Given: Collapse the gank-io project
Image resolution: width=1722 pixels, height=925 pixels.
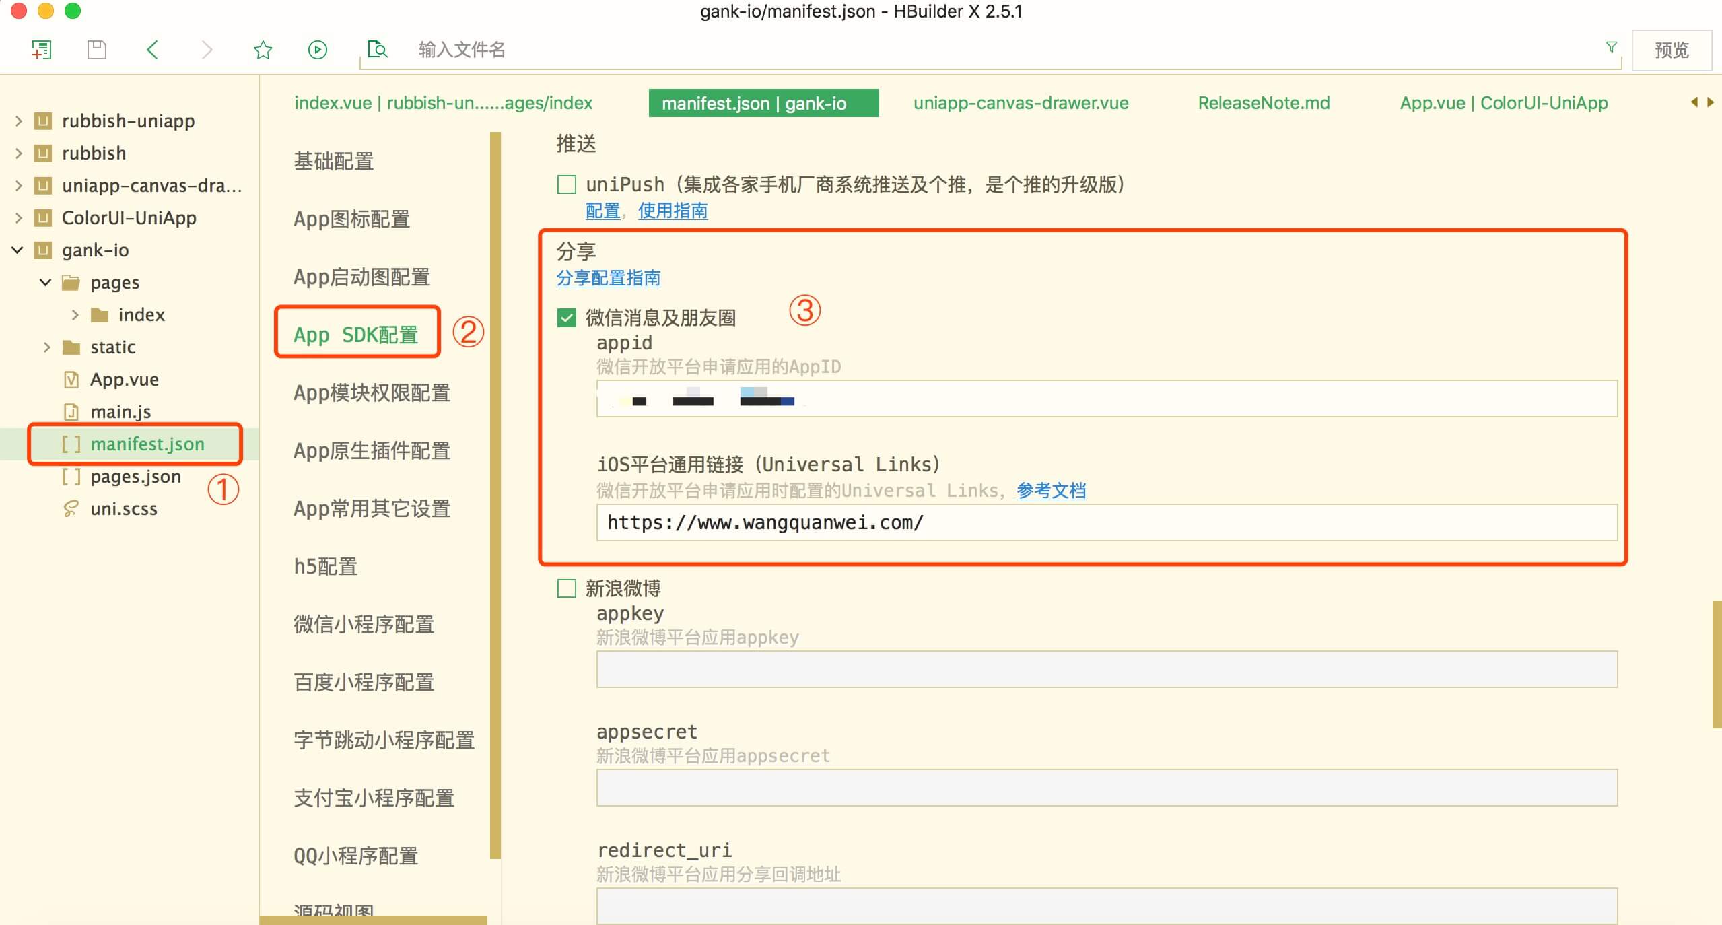Looking at the screenshot, I should (18, 250).
